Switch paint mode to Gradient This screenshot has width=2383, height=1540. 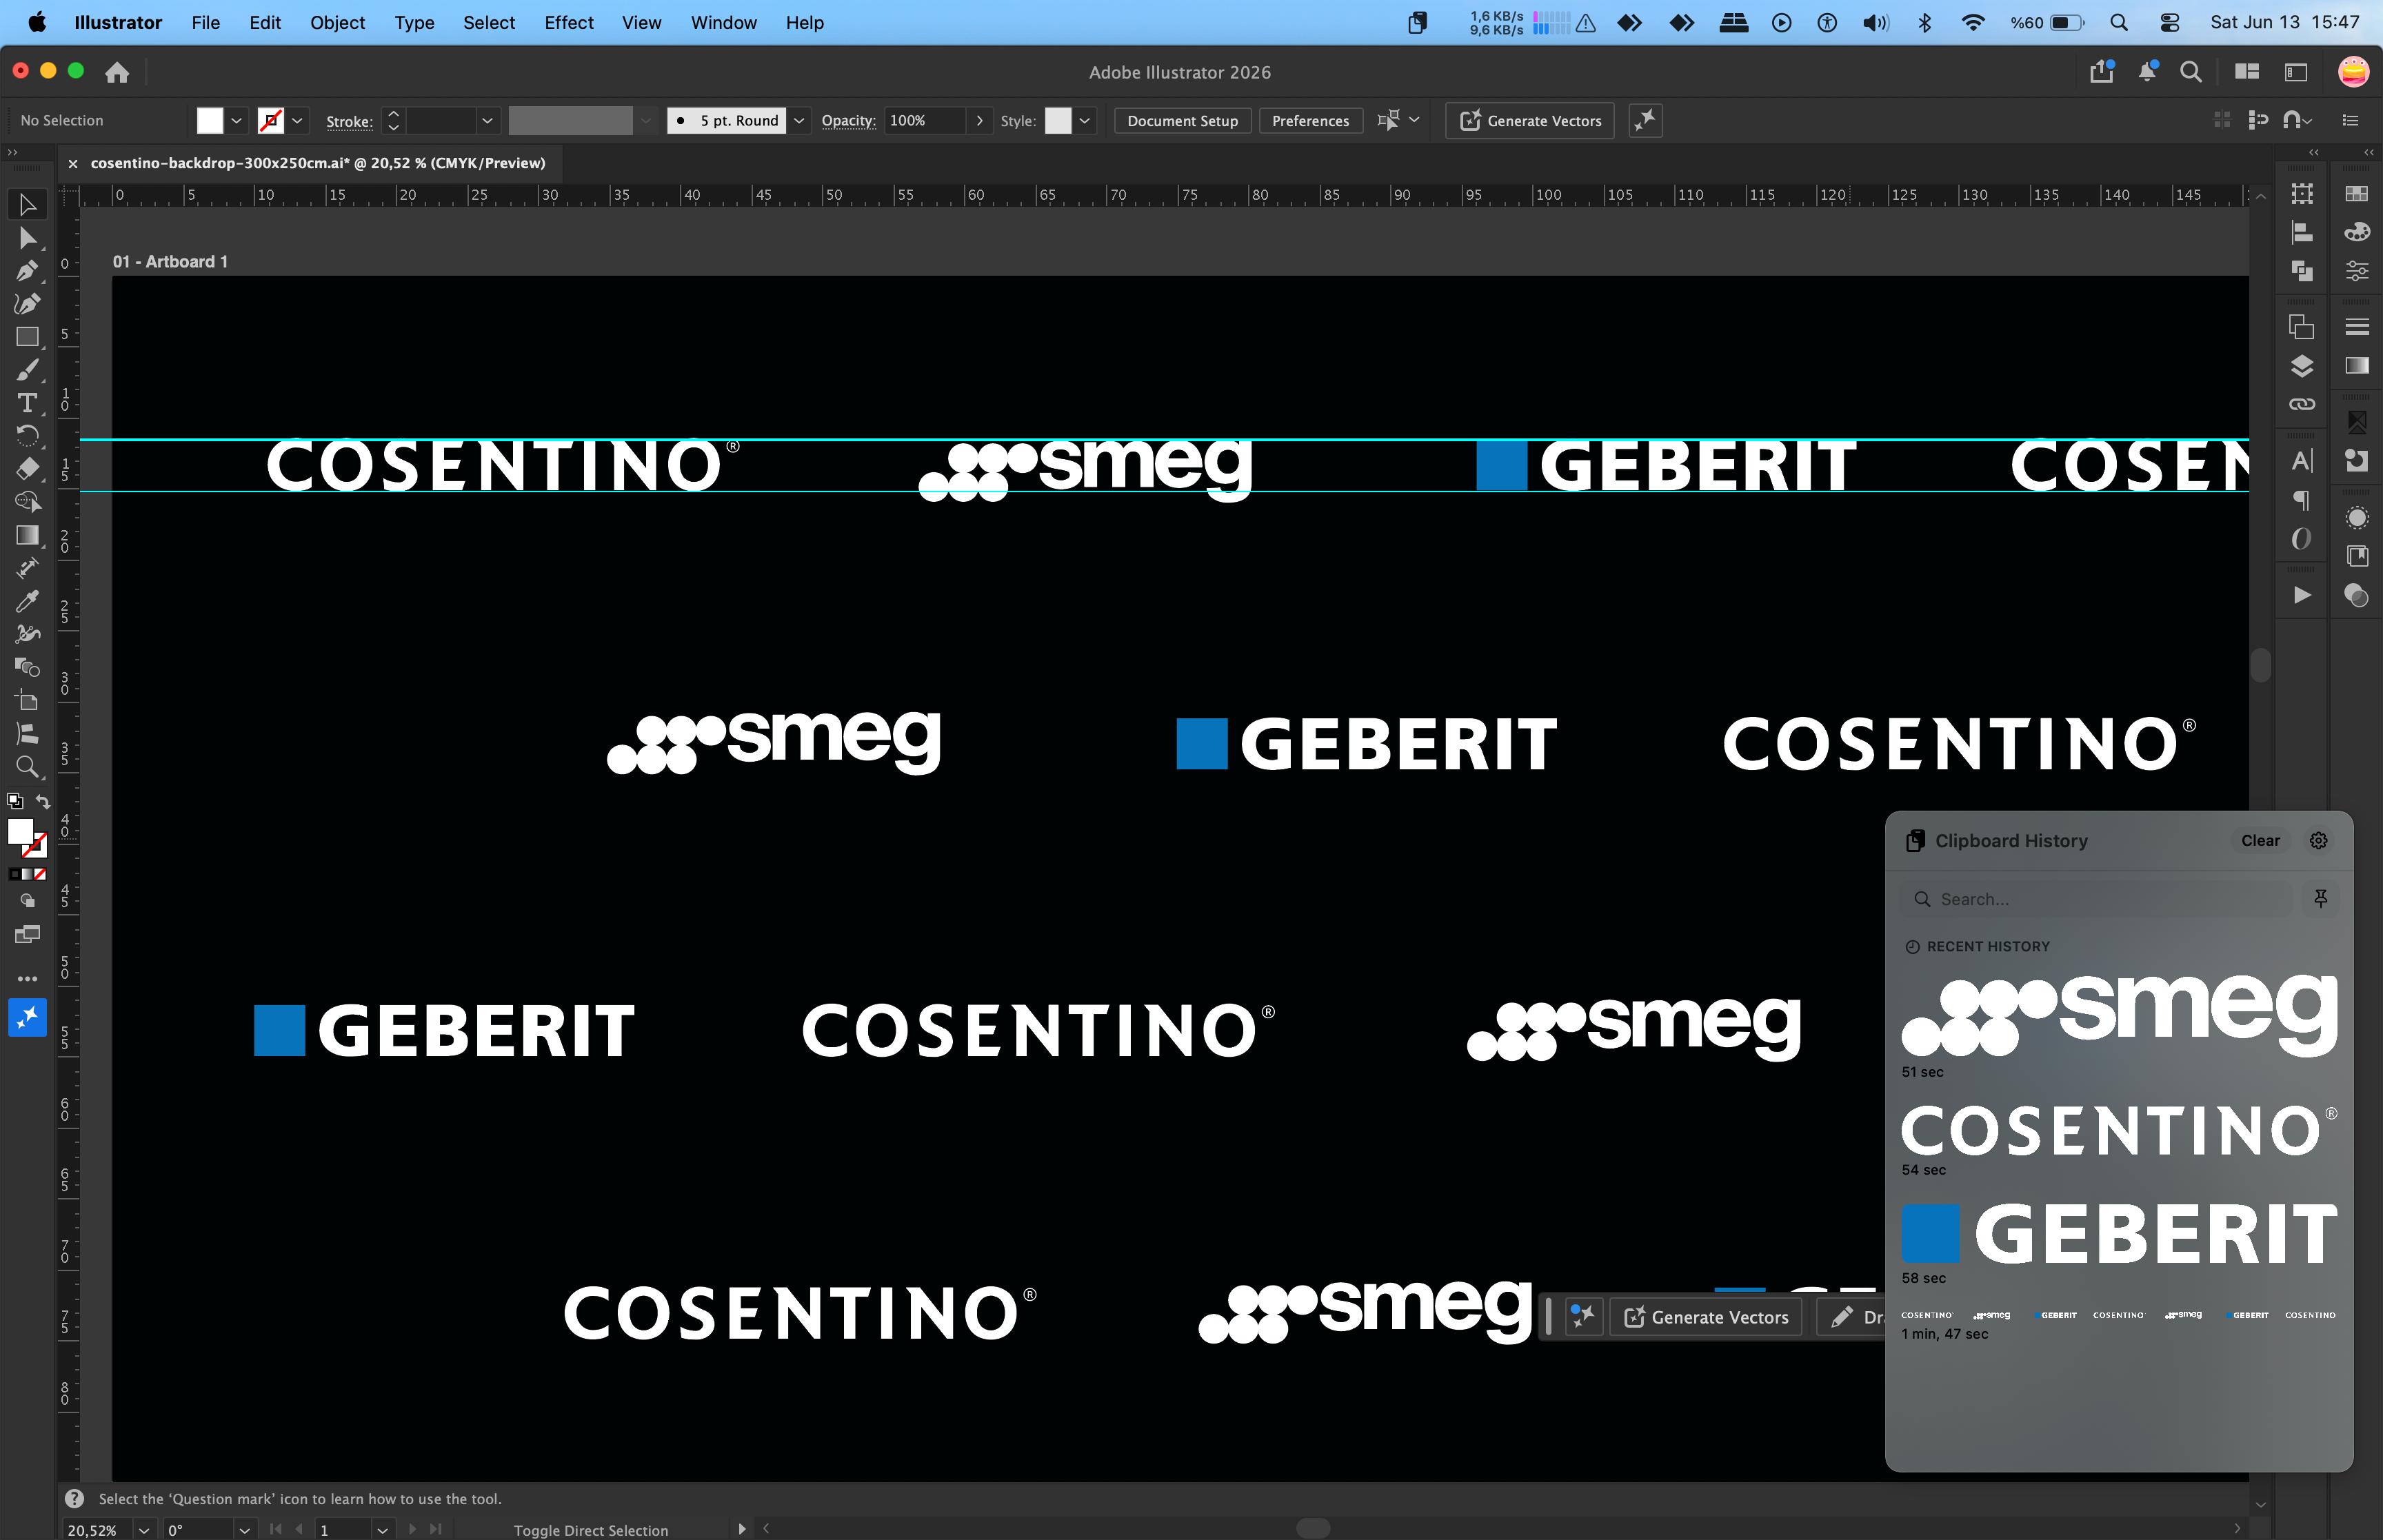(x=27, y=874)
